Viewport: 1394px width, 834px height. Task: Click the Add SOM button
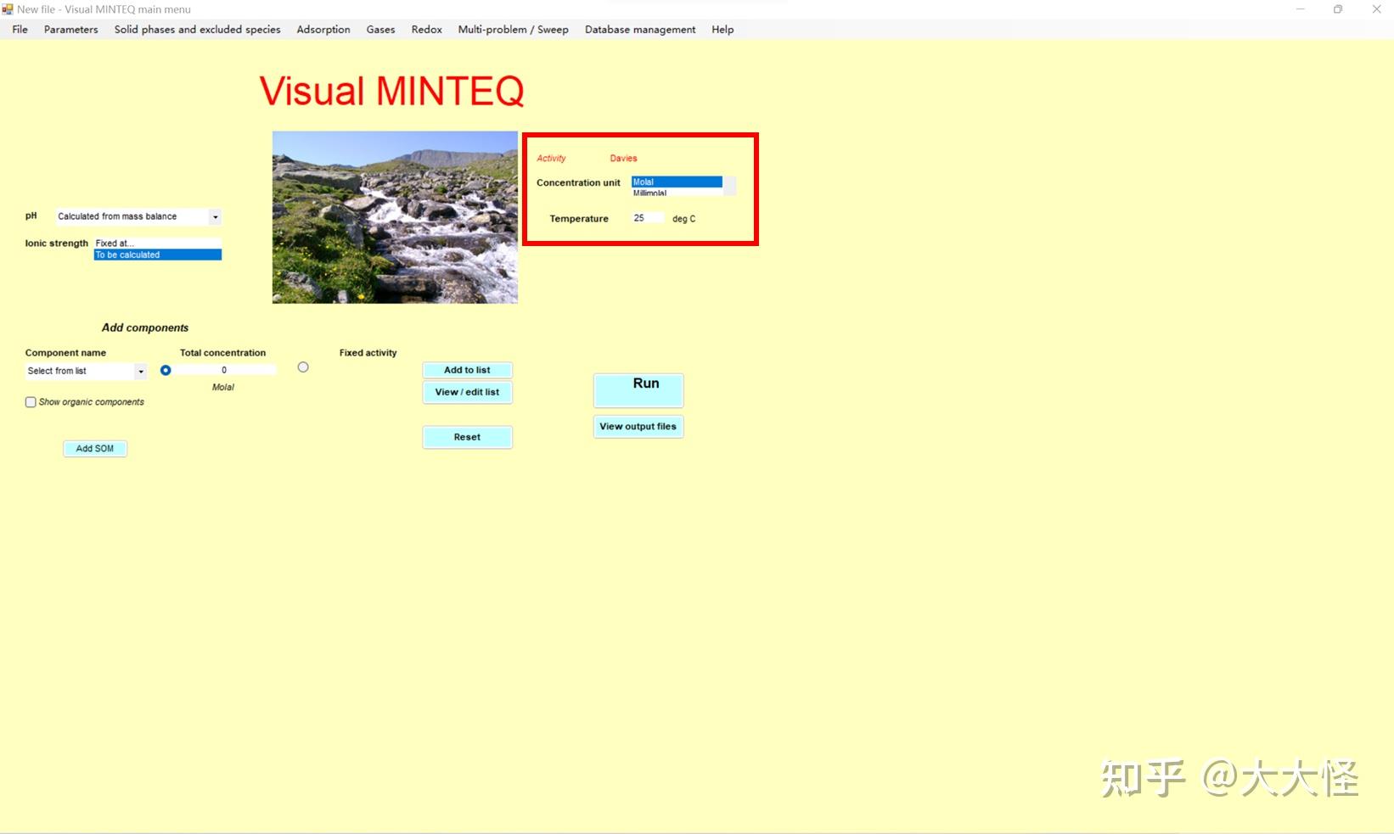pyautogui.click(x=94, y=448)
